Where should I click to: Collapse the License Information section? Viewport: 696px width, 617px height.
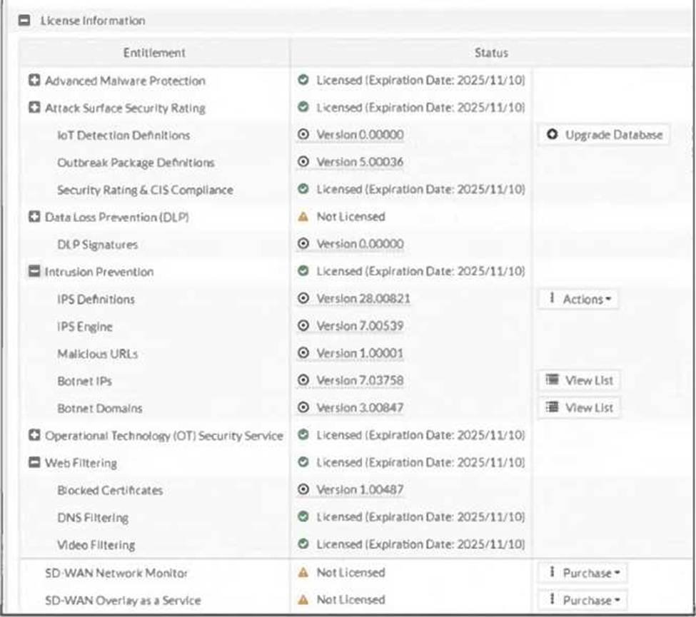point(25,21)
